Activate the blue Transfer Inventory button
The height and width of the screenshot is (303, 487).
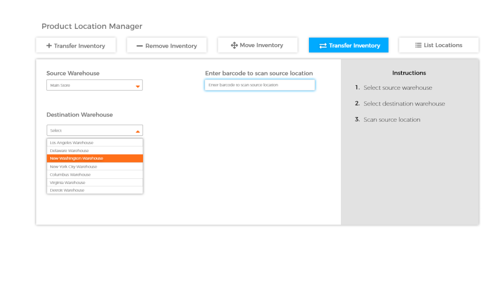coord(349,45)
